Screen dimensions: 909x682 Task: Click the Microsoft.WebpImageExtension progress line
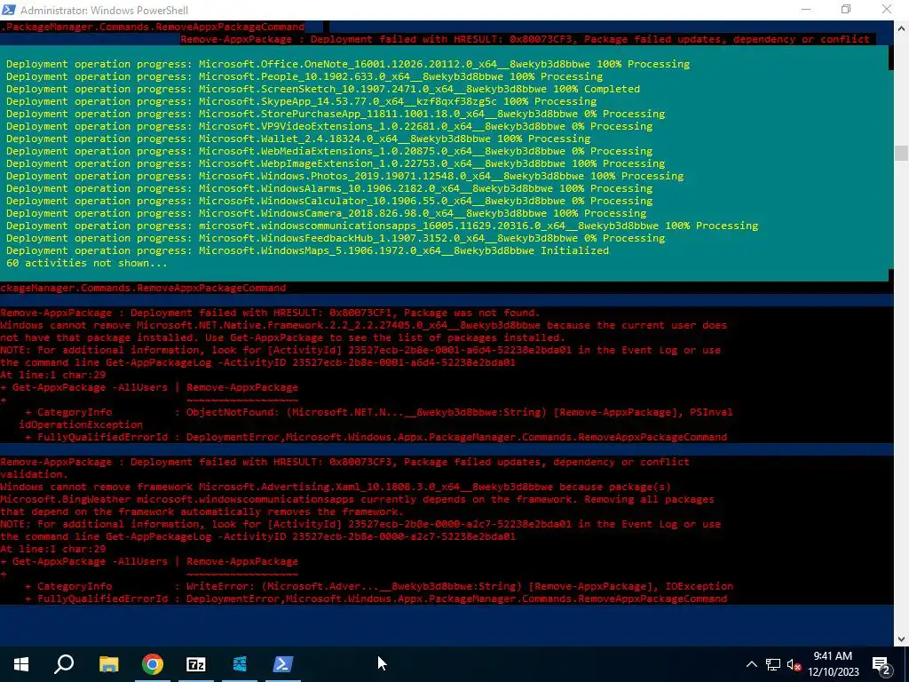[335, 163]
